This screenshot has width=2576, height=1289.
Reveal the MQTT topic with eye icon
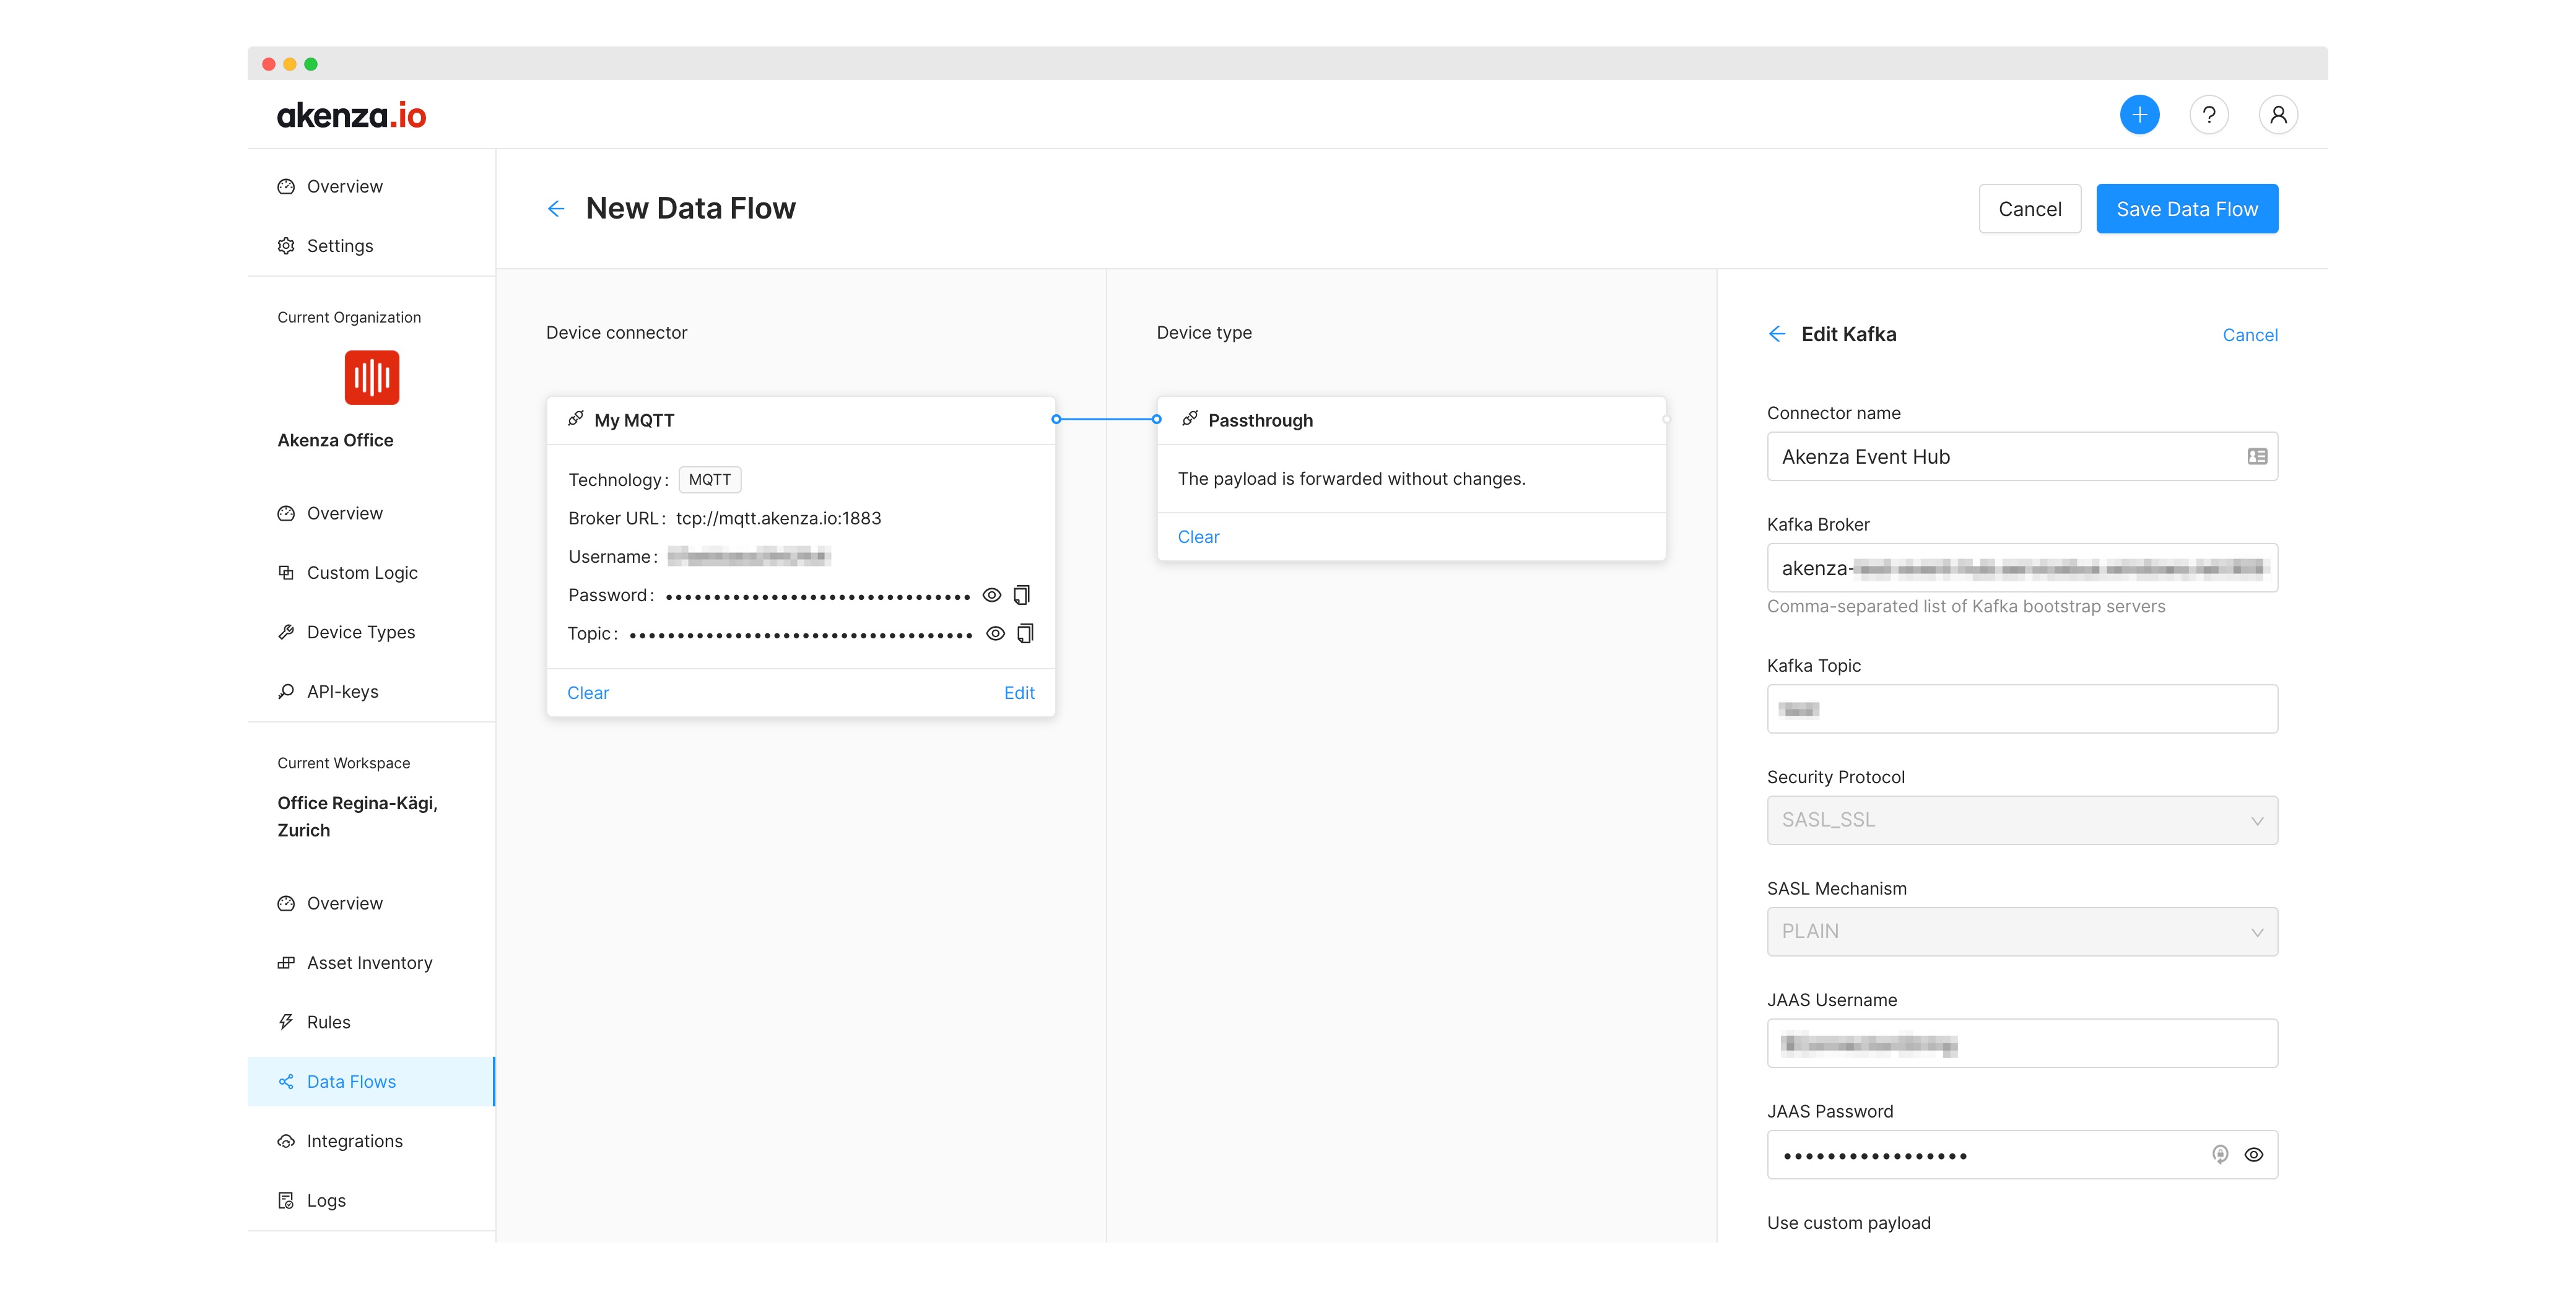point(995,633)
